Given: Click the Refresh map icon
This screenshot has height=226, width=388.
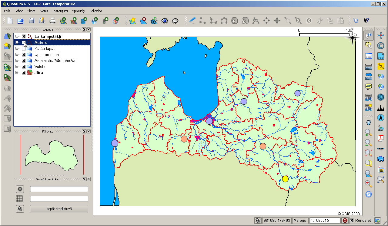Looking at the screenshot, I should tap(369, 194).
